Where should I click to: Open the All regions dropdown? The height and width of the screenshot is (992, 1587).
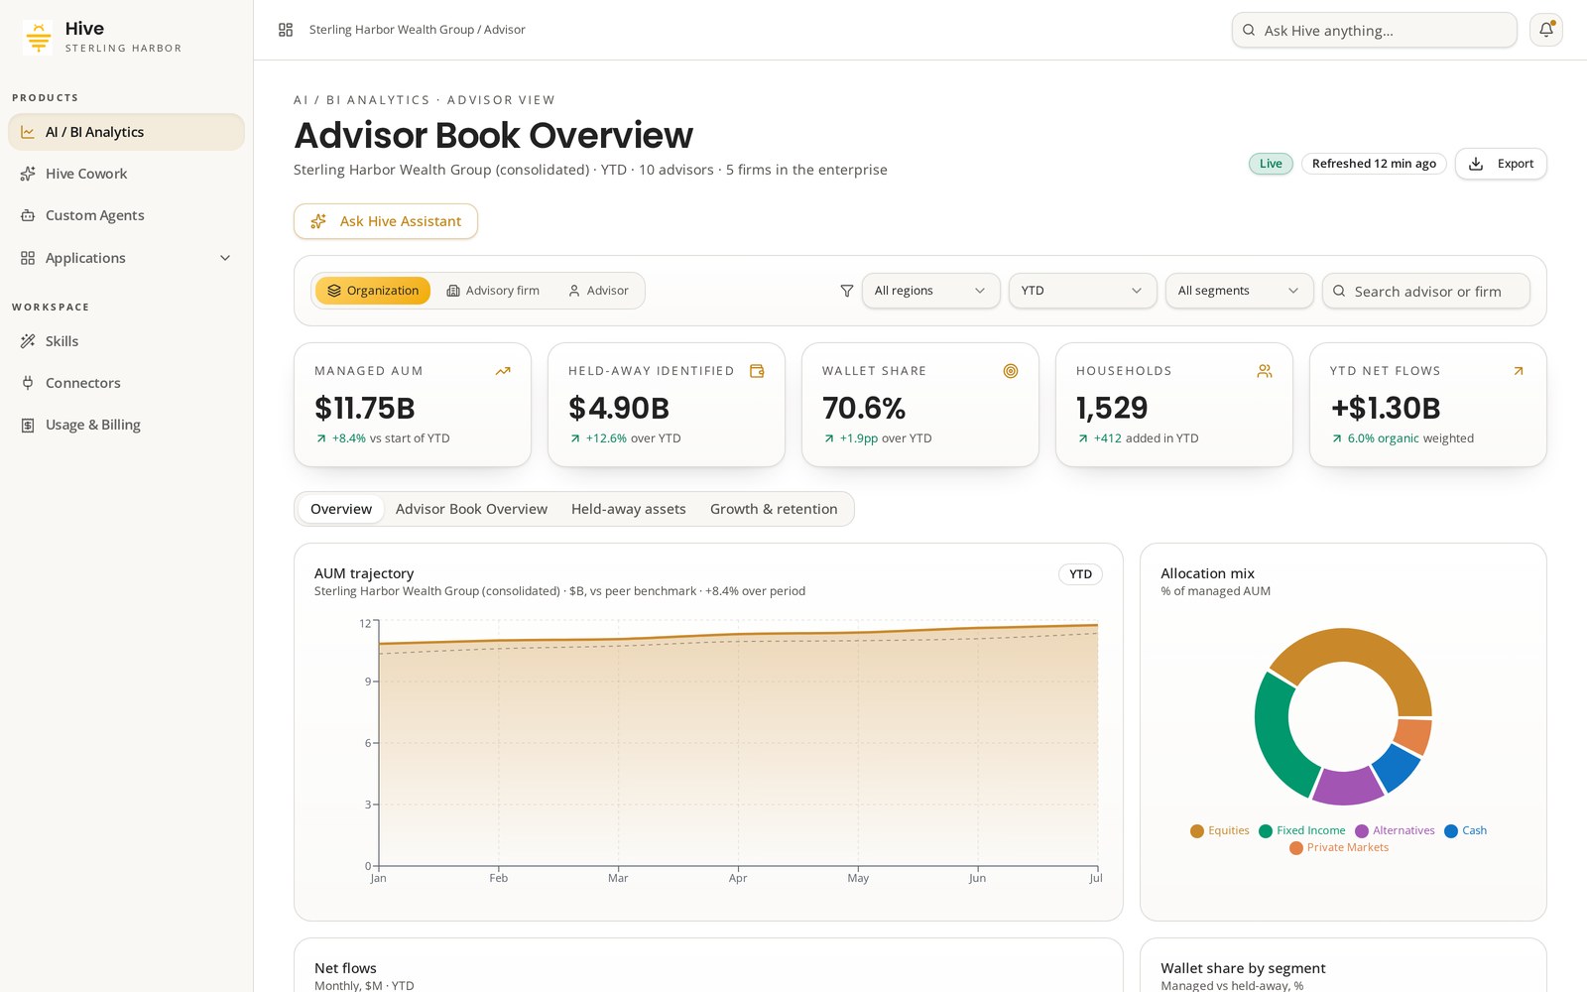(930, 291)
